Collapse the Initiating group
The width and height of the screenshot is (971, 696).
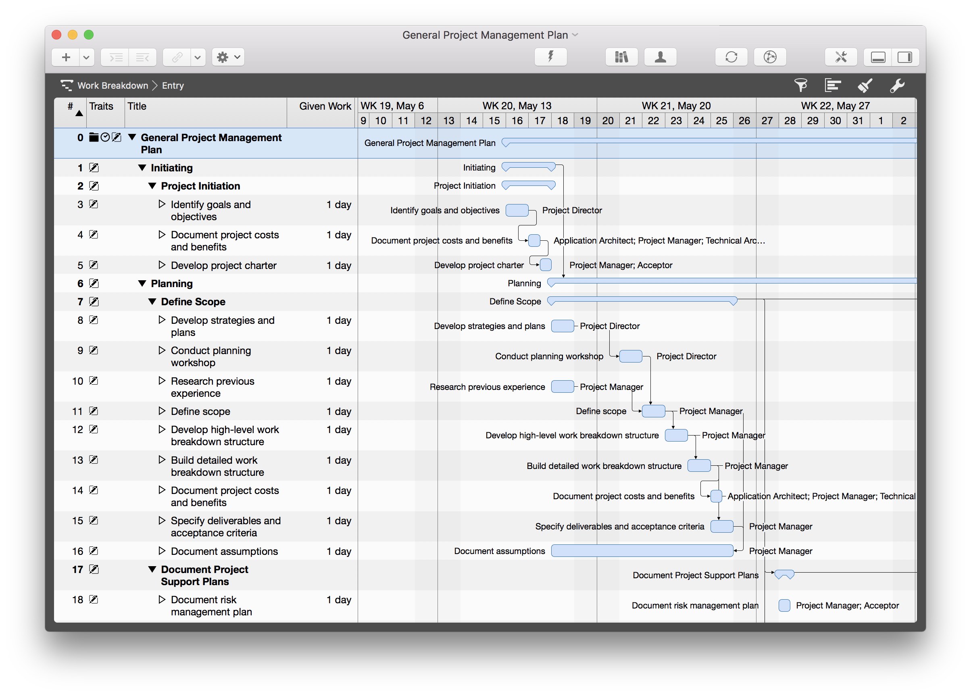142,168
